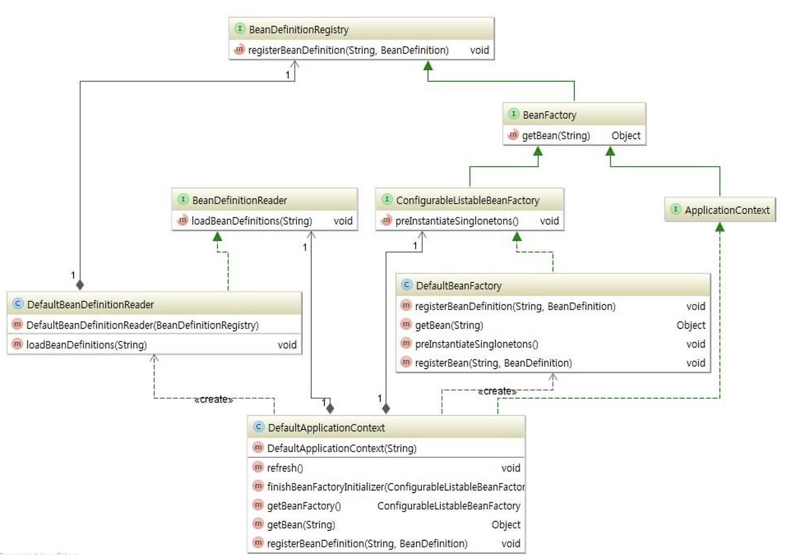Click the BeanDefinitionReader interface icon

point(184,200)
